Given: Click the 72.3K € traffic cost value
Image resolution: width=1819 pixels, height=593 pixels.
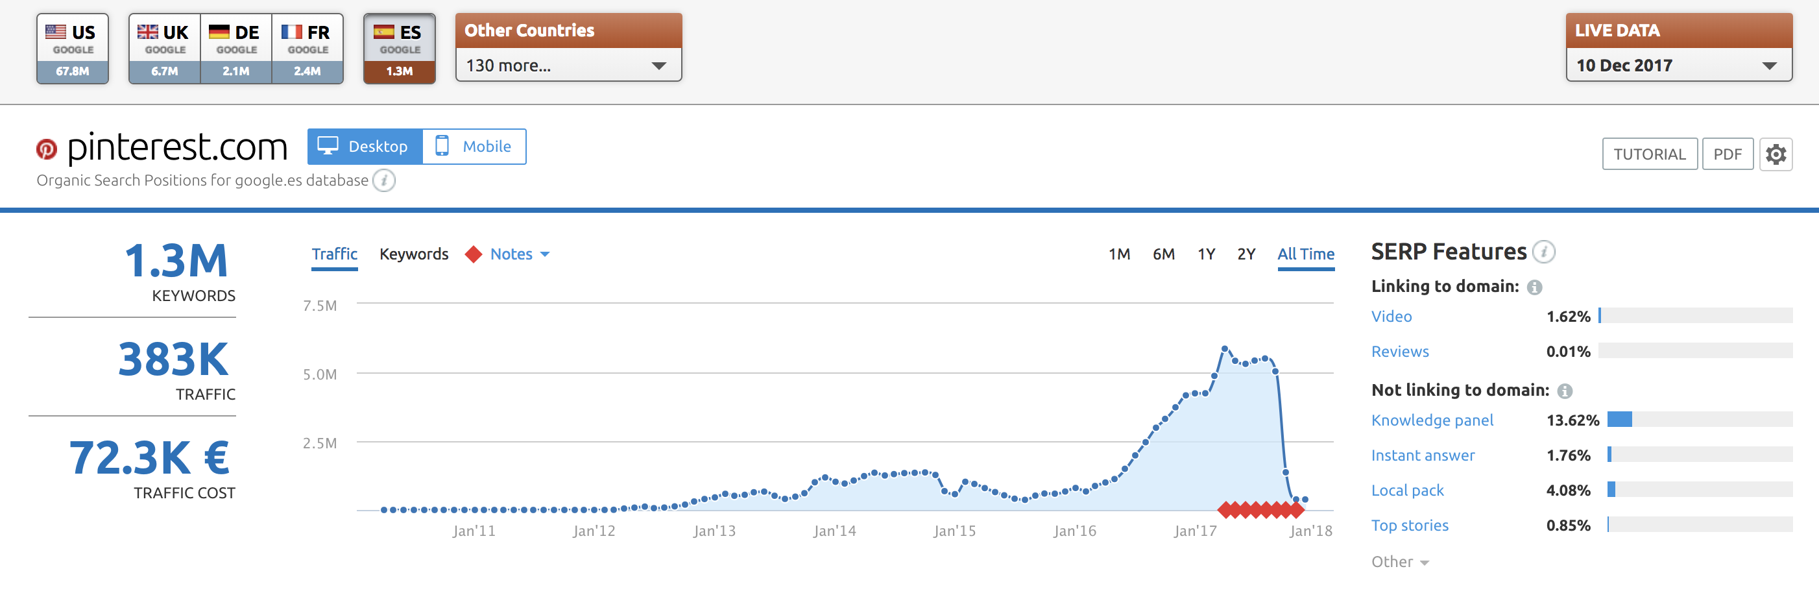Looking at the screenshot, I should pos(149,458).
